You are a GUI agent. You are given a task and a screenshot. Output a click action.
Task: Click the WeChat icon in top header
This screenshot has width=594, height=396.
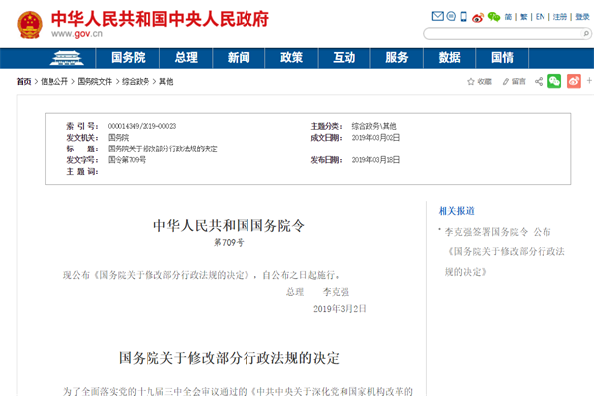click(x=492, y=17)
